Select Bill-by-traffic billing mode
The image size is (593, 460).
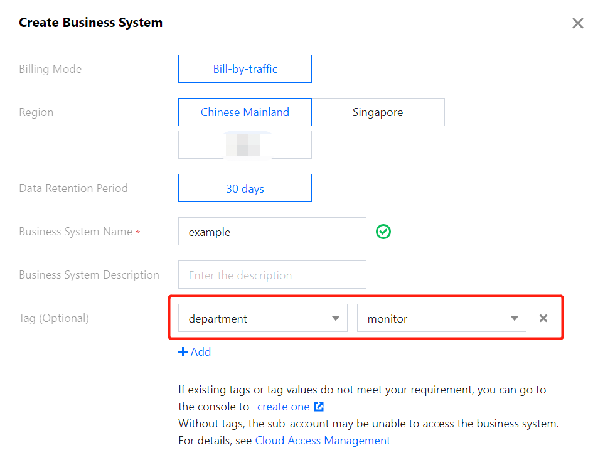[245, 69]
